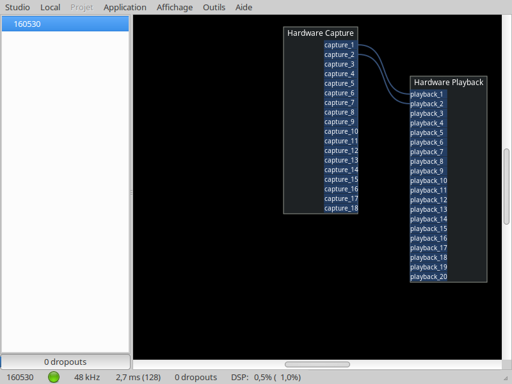Select port playback_2
Viewport: 512px width, 384px height.
(428, 104)
